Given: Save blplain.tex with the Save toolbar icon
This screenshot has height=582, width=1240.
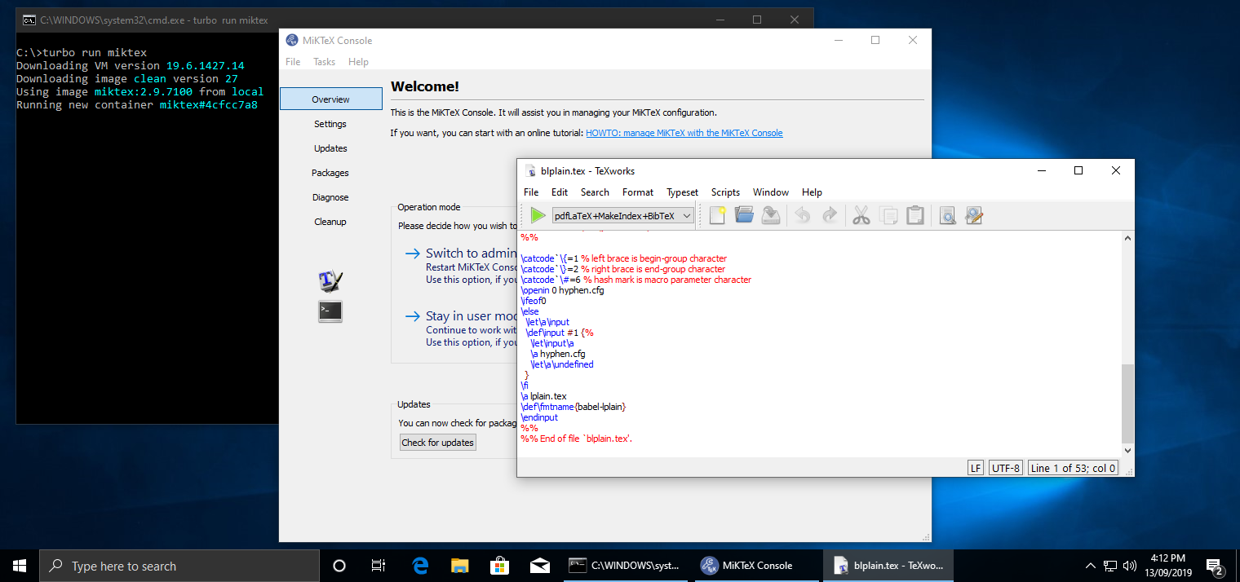Looking at the screenshot, I should [x=770, y=215].
